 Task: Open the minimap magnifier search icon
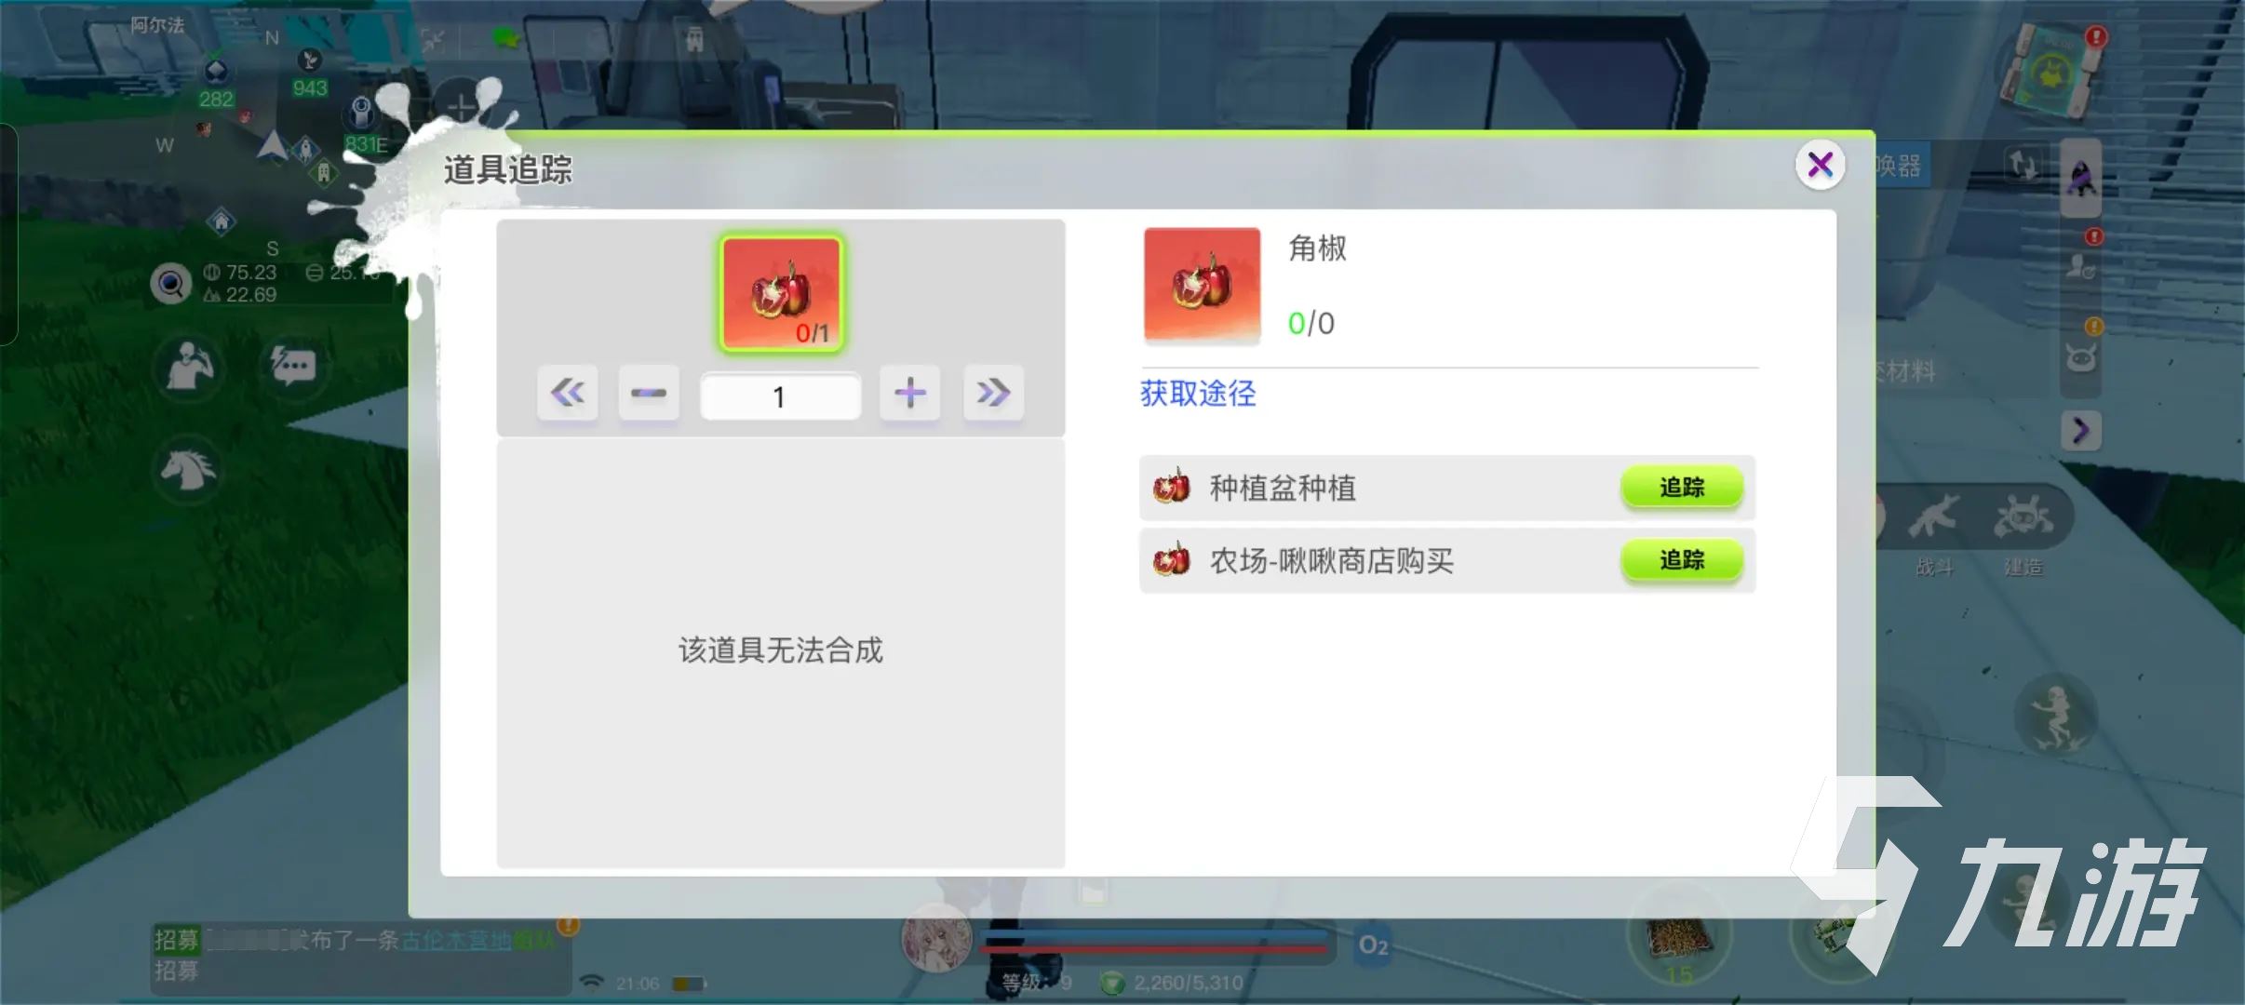click(171, 284)
